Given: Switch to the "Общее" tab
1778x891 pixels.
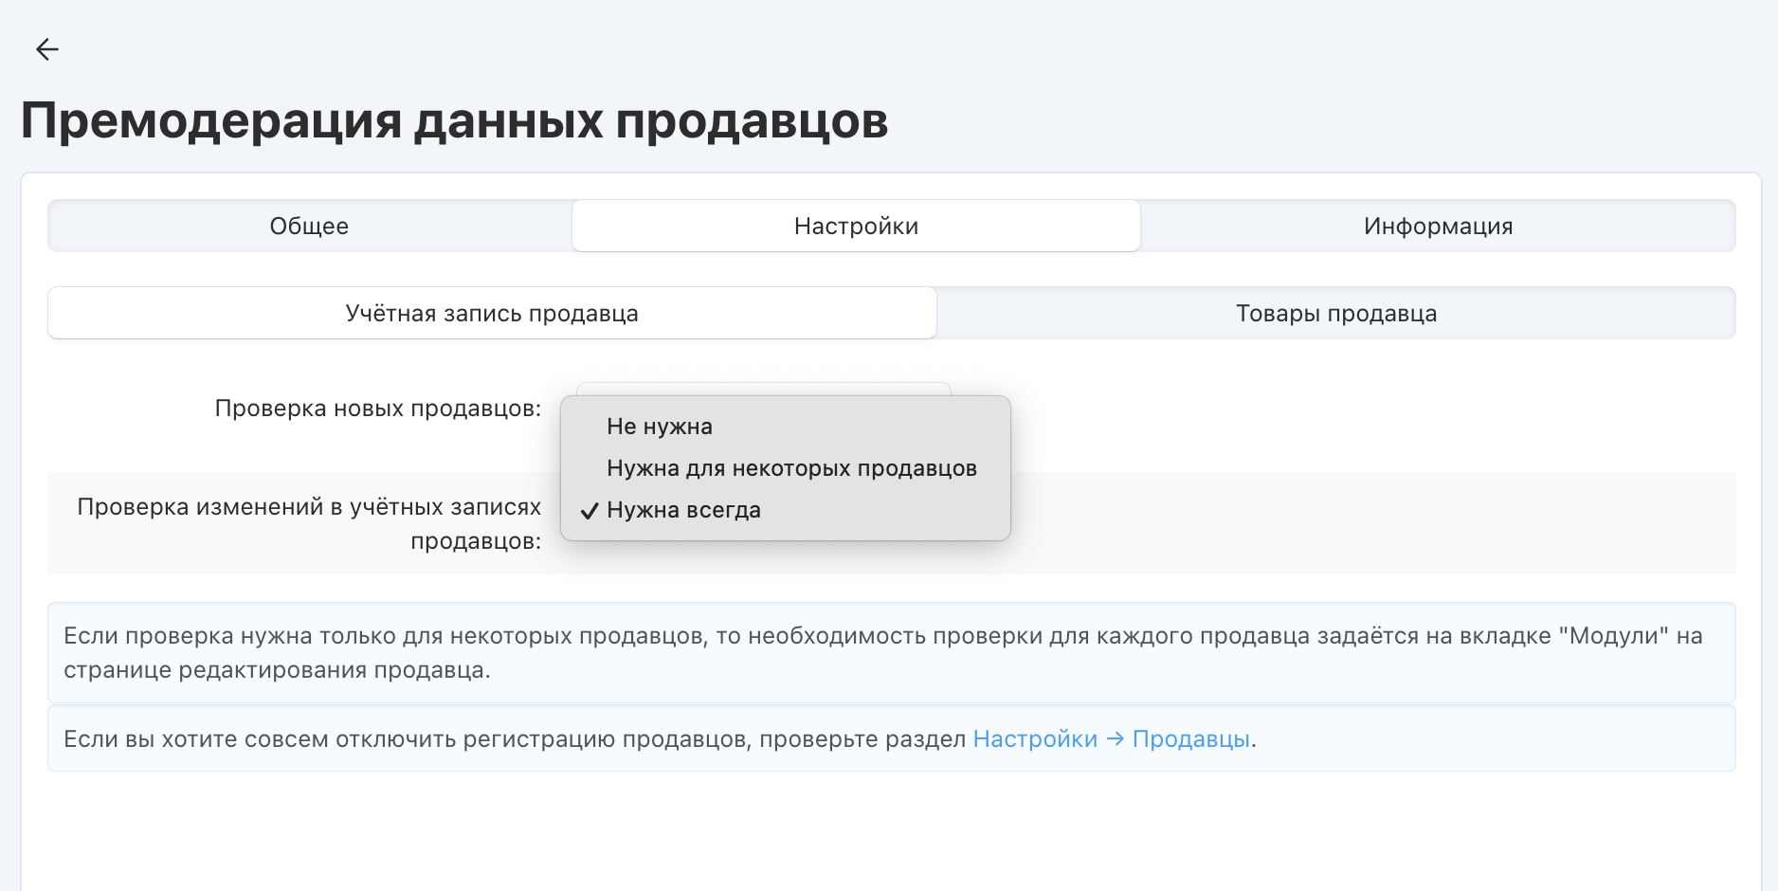Looking at the screenshot, I should tap(309, 227).
